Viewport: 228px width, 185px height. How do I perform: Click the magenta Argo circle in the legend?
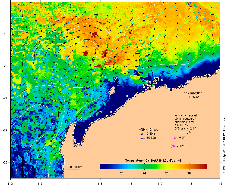pyautogui.click(x=175, y=138)
